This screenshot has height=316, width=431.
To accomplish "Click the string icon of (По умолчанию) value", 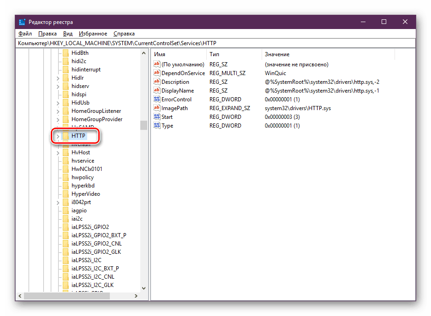I will (x=157, y=64).
